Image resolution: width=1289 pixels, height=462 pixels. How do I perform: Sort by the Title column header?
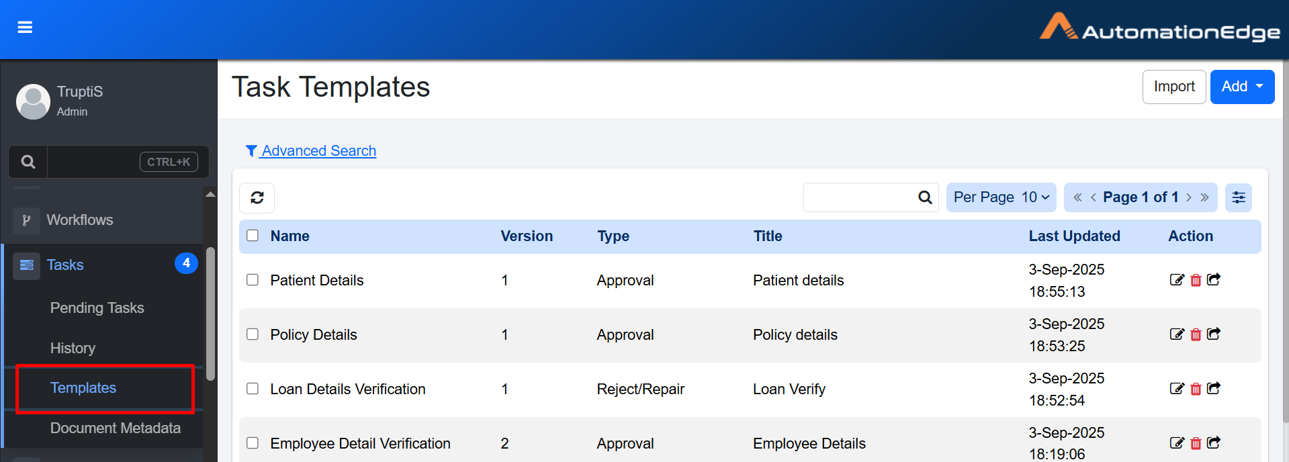pos(768,236)
